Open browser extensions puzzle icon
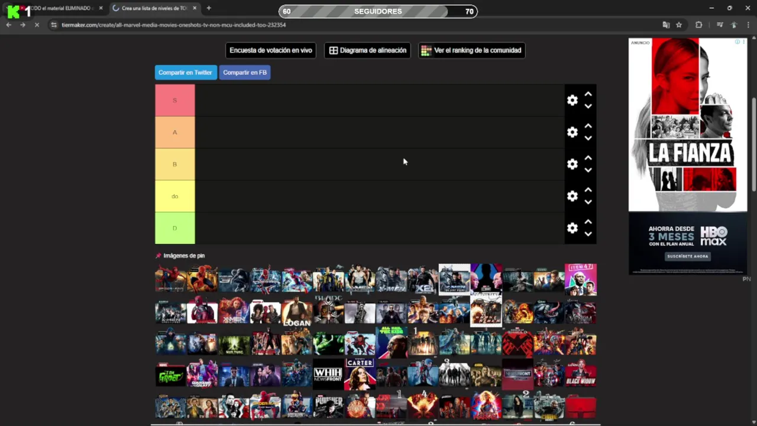 click(x=699, y=25)
